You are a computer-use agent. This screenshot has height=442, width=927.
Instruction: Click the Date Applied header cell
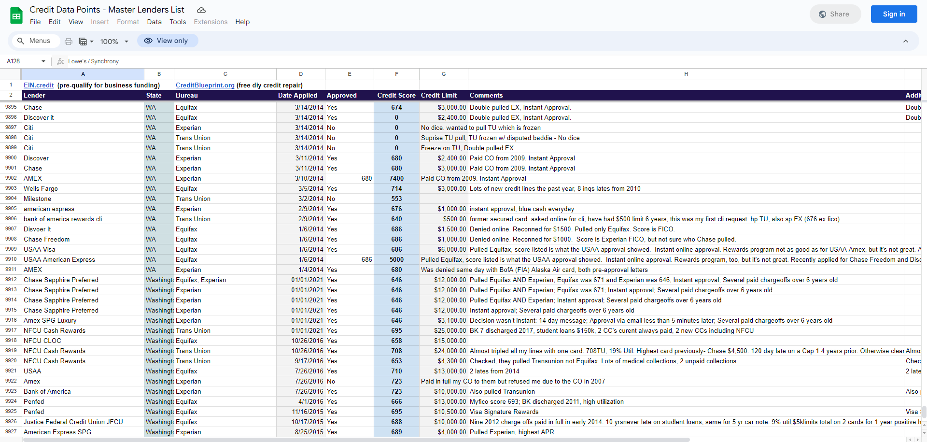point(301,95)
